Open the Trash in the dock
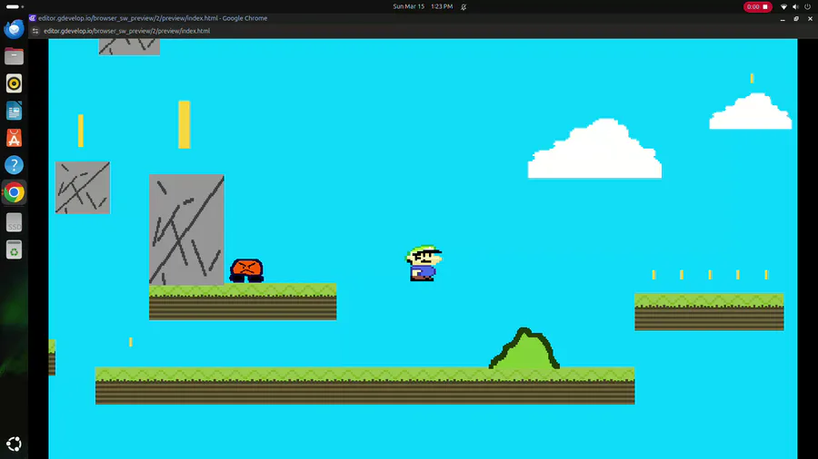Viewport: 818px width, 459px height. pyautogui.click(x=14, y=249)
